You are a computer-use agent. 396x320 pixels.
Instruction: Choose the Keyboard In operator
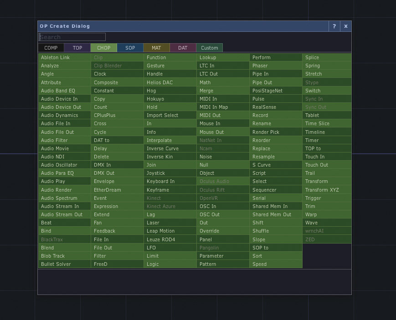click(170, 181)
